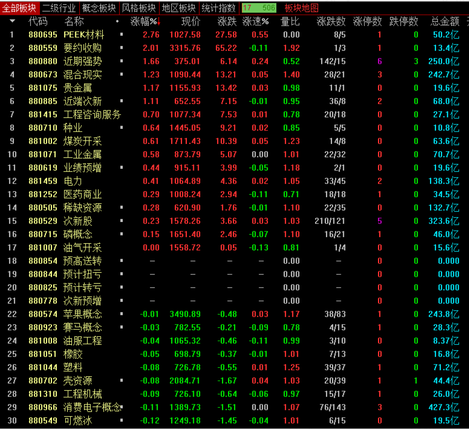The image size is (469, 429).
Task: Click the square marker next to 预高送转
Action: (x=122, y=261)
